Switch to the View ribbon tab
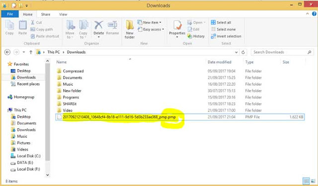Screen dimensions: 318x186 tap(63, 14)
